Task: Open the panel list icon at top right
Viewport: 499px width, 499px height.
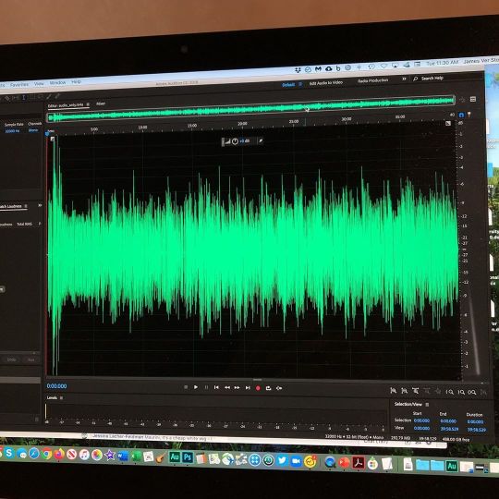Action: 473,99
